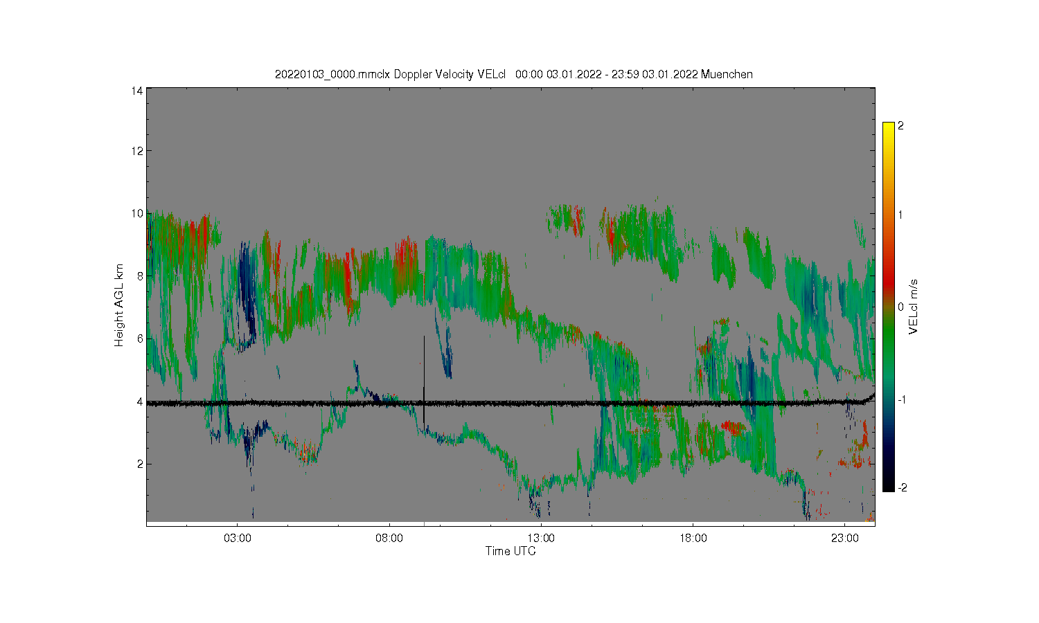Click the 13:00 time tick label
The width and height of the screenshot is (1039, 623).
tap(541, 538)
